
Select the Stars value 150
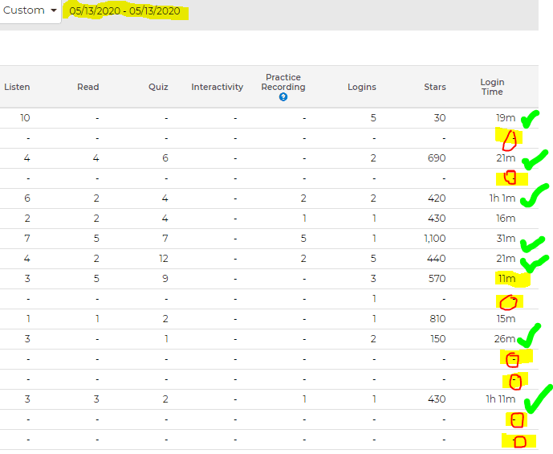click(x=438, y=339)
